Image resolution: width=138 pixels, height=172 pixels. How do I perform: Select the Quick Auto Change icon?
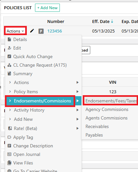pyautogui.click(x=9, y=56)
